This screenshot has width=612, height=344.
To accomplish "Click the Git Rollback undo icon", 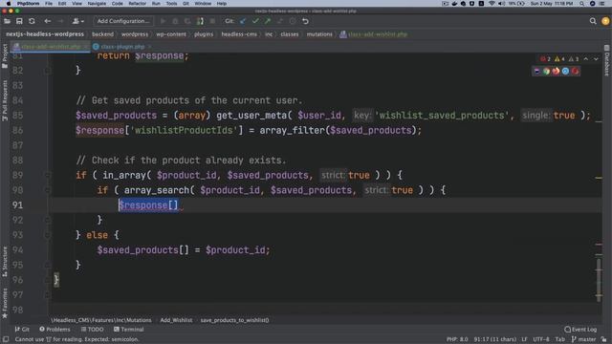I will (305, 21).
